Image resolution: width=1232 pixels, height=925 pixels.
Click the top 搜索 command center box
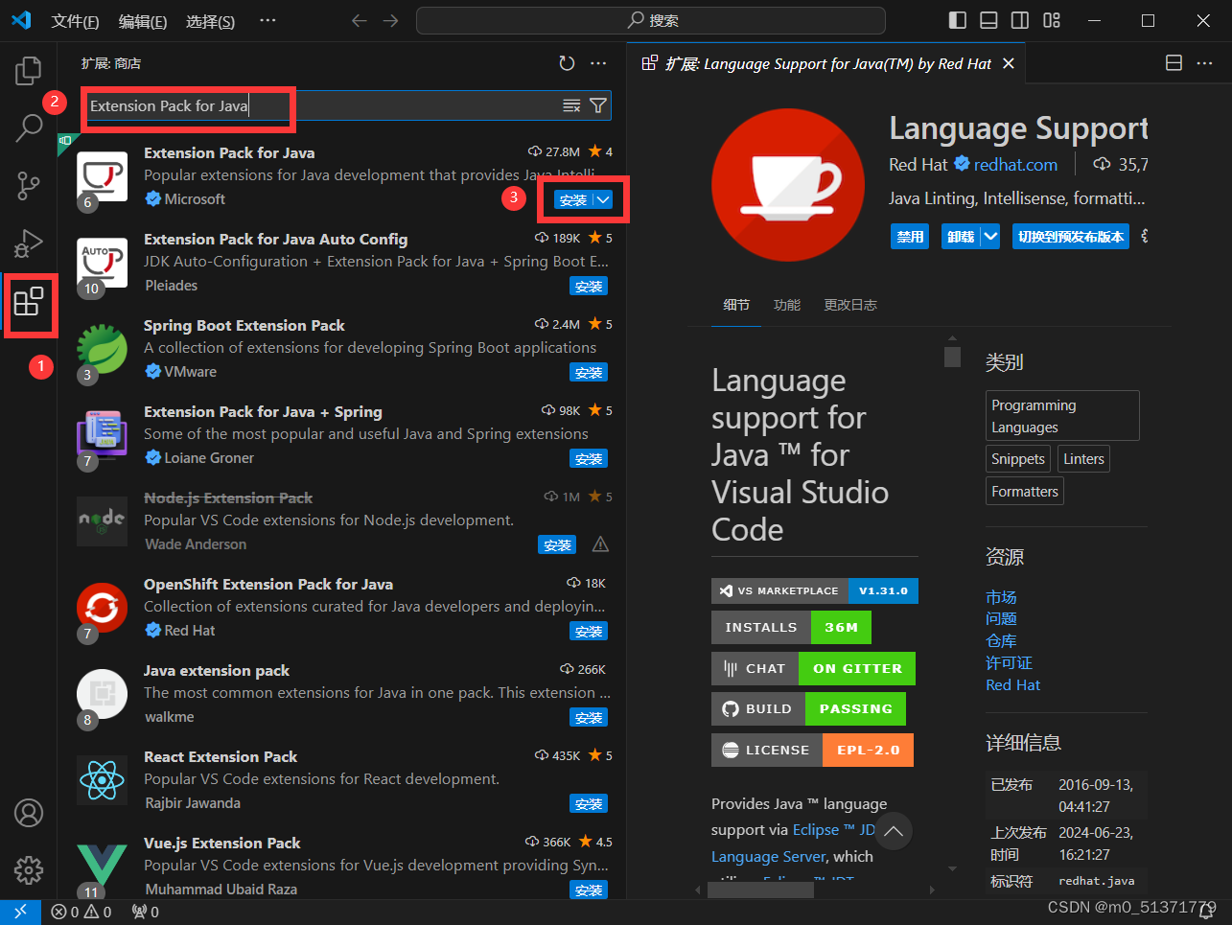pos(651,20)
